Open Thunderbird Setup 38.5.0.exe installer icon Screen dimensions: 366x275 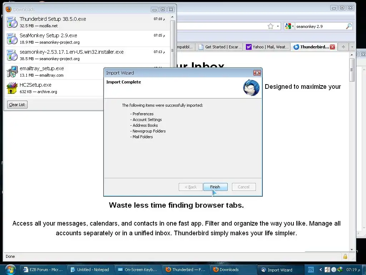(x=12, y=22)
